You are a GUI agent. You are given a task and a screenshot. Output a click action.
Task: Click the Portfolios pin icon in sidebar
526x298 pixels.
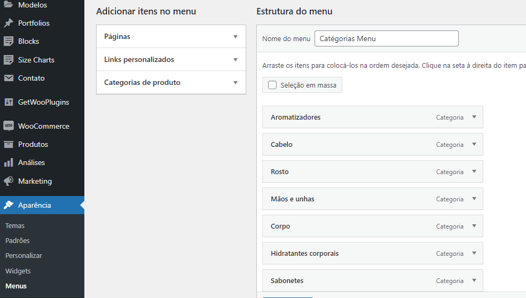(x=9, y=23)
